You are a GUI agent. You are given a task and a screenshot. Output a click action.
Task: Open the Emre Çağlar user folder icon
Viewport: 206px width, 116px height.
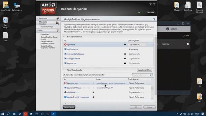[5, 6]
